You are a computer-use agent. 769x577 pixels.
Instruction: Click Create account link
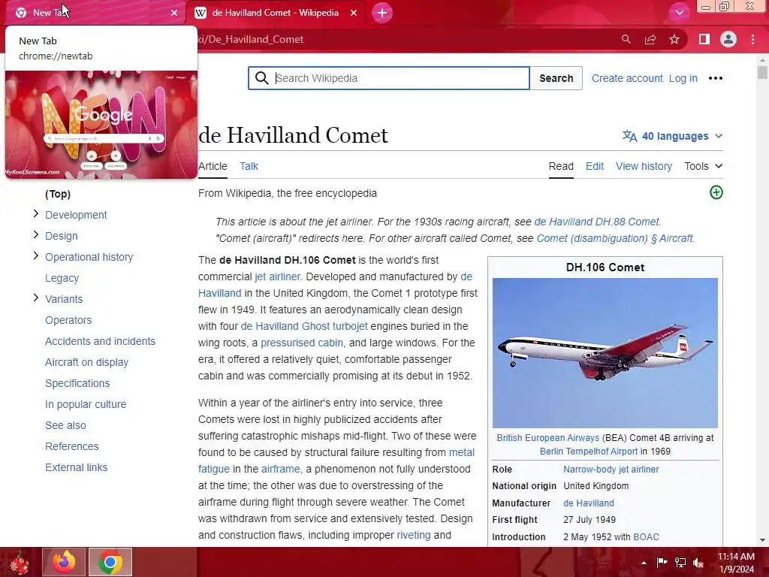click(627, 78)
